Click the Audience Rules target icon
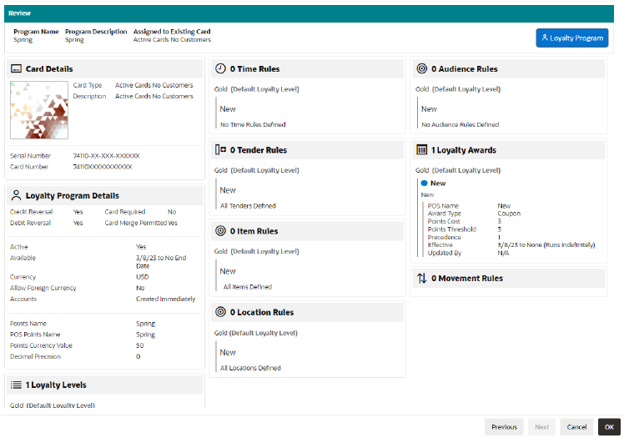Screen dimensions: 624x438 click(422, 68)
